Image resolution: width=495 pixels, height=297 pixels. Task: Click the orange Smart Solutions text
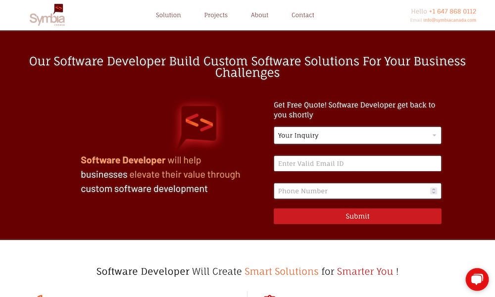pyautogui.click(x=281, y=271)
